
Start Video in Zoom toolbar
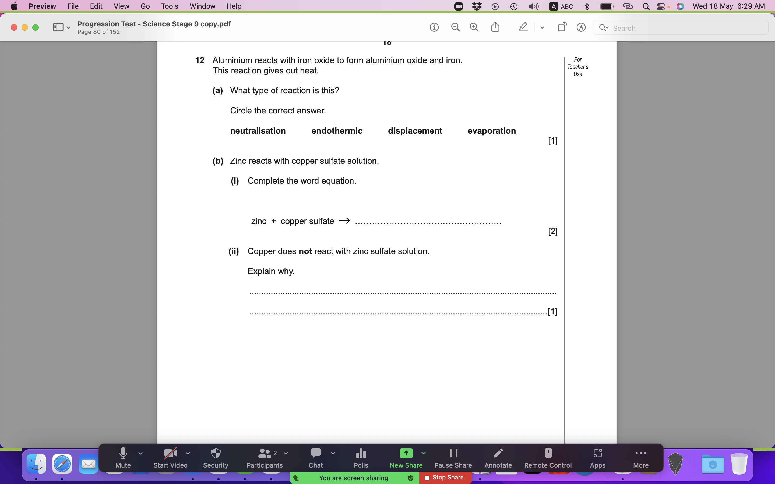click(x=170, y=458)
